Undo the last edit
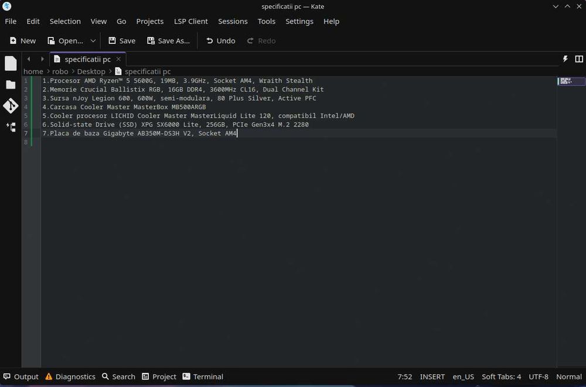 [x=220, y=41]
